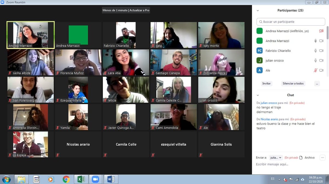This screenshot has width=329, height=184.
Task: Click Actualizar a Pro in the top banner
Action: tap(140, 10)
